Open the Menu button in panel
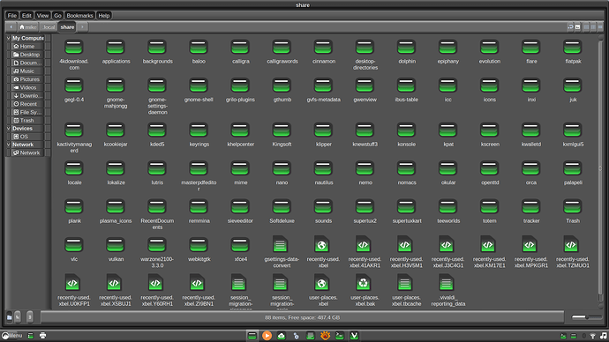 (x=12, y=336)
